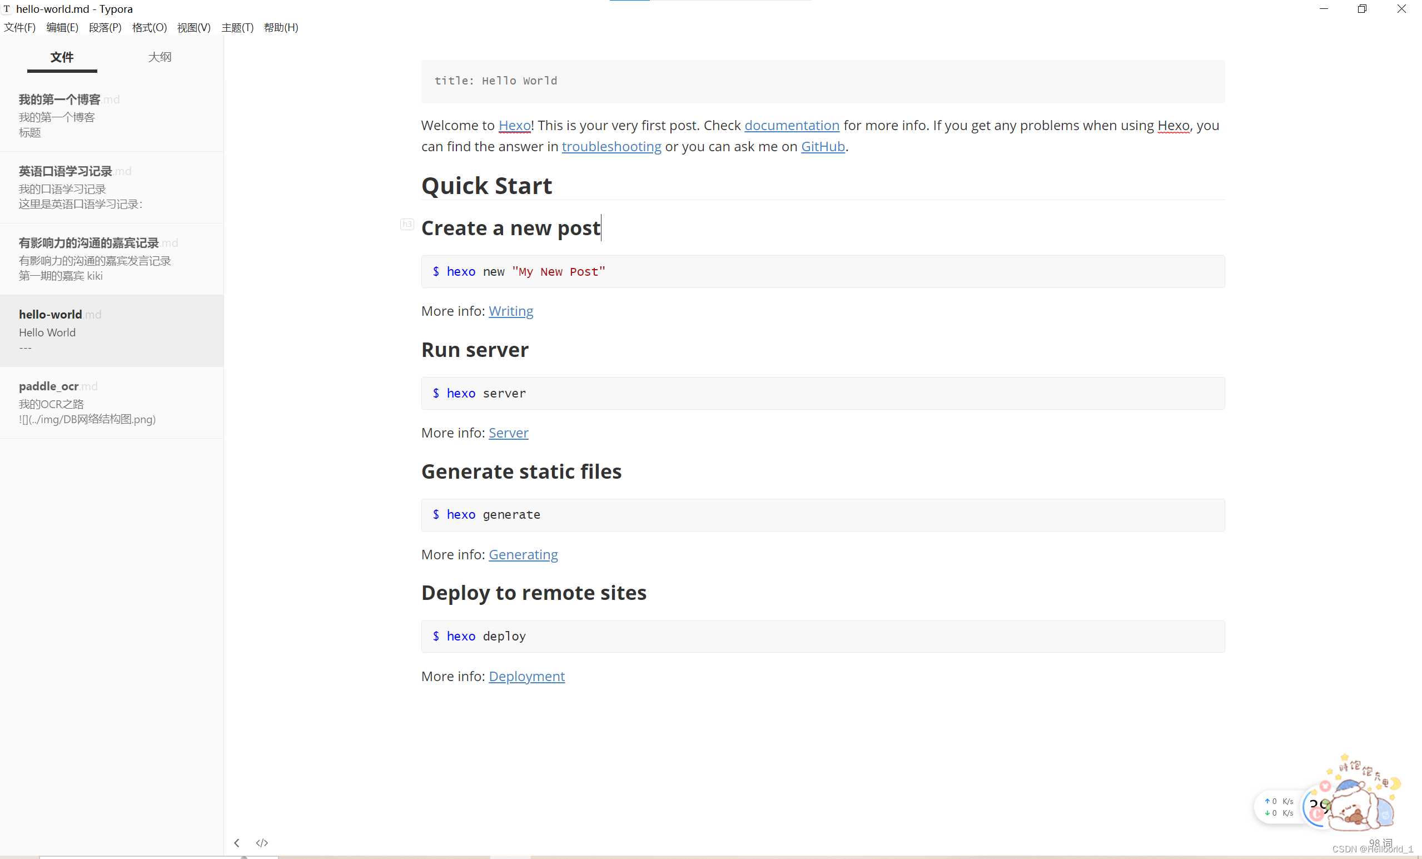Click the Deployment link
Viewport: 1422px width, 859px height.
[526, 676]
